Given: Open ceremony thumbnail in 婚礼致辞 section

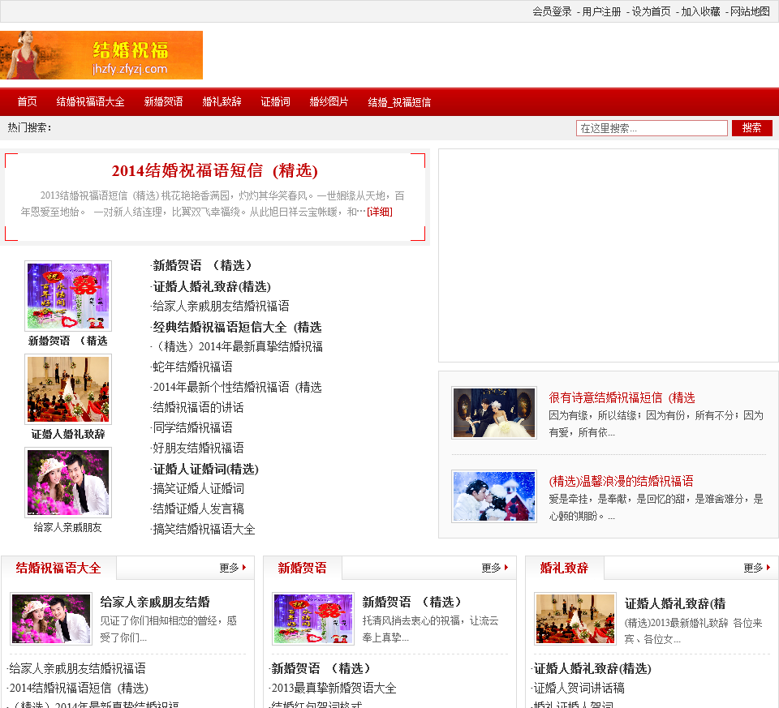Looking at the screenshot, I should 575,619.
